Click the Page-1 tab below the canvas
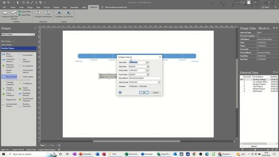279x157 pixels. (x=43, y=145)
